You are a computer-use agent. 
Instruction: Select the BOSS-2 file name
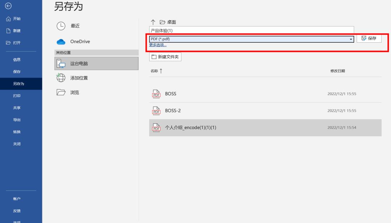[x=173, y=111]
